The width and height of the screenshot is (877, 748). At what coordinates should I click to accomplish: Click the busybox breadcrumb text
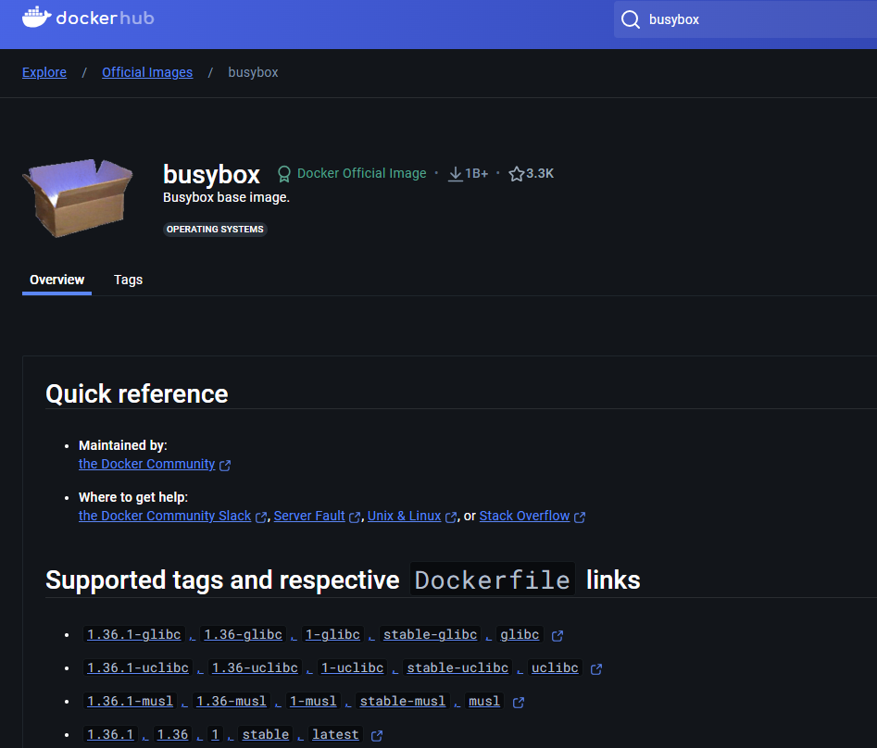(x=253, y=73)
